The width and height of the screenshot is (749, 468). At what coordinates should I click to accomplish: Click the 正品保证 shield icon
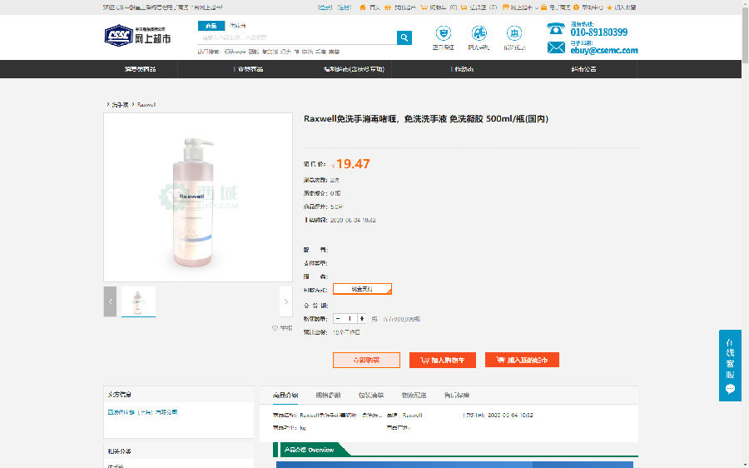pos(444,33)
